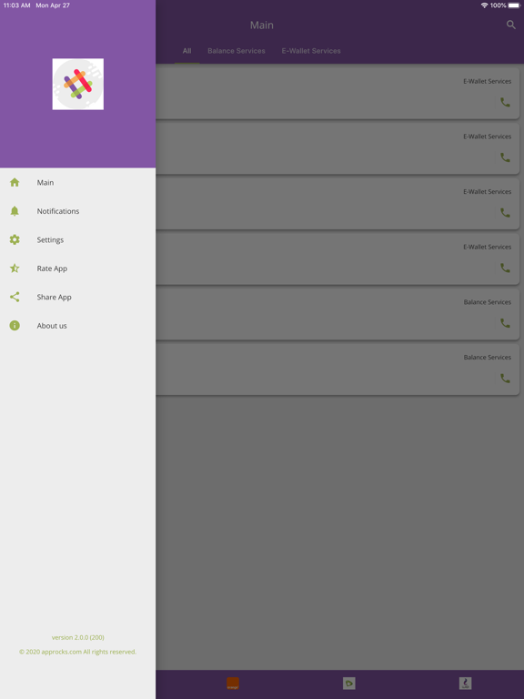Open the About us info icon
Viewport: 524px width, 699px height.
tap(15, 326)
